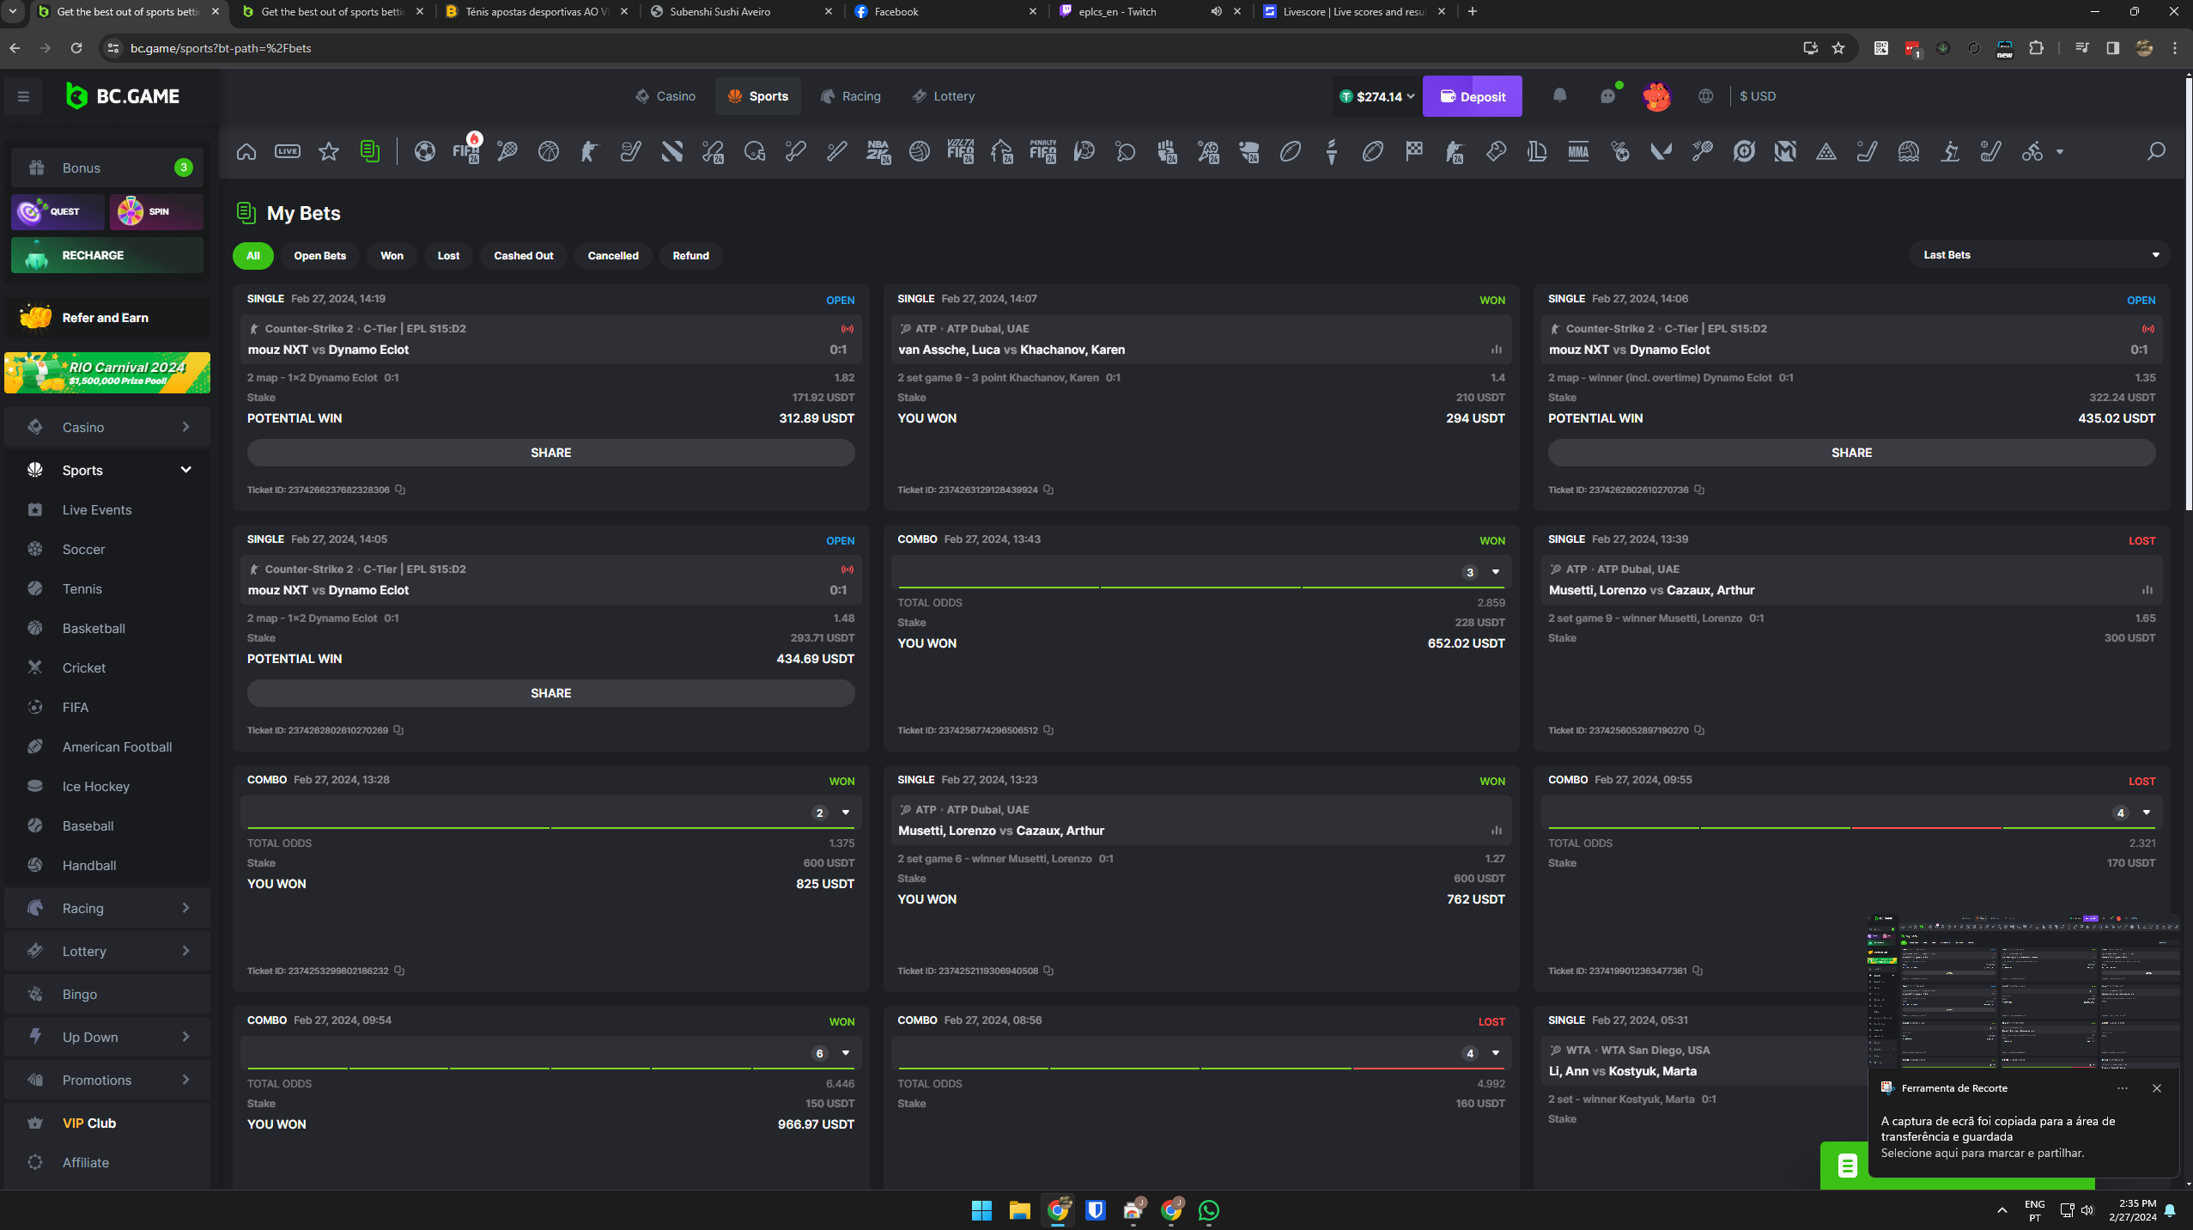Select the Penalty FIFA sport icon

coord(1042,152)
